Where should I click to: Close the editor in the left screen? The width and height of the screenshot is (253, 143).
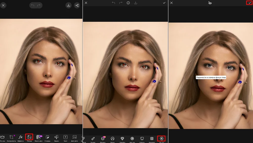pyautogui.click(x=3, y=6)
